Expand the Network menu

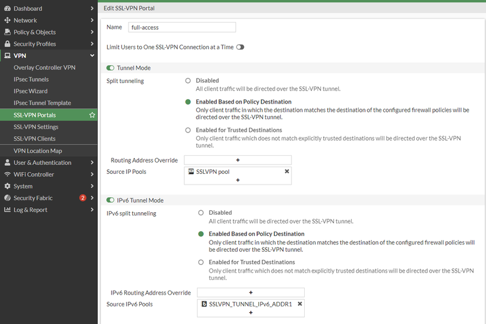click(92, 20)
